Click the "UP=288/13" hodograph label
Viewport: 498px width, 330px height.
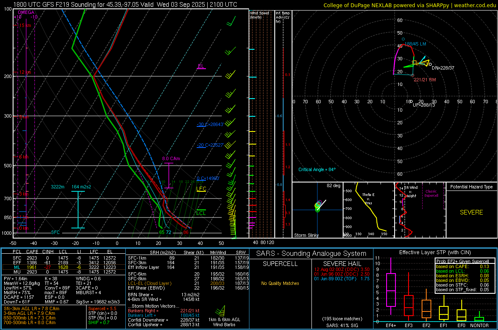point(424,105)
